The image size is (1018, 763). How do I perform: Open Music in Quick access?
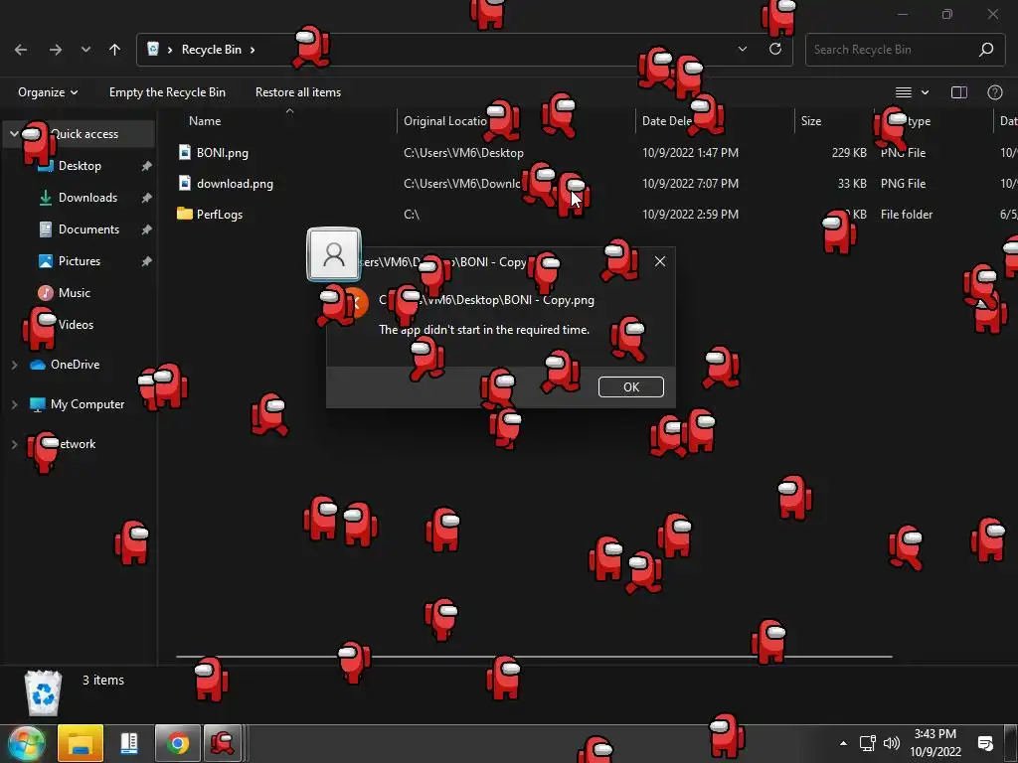74,293
